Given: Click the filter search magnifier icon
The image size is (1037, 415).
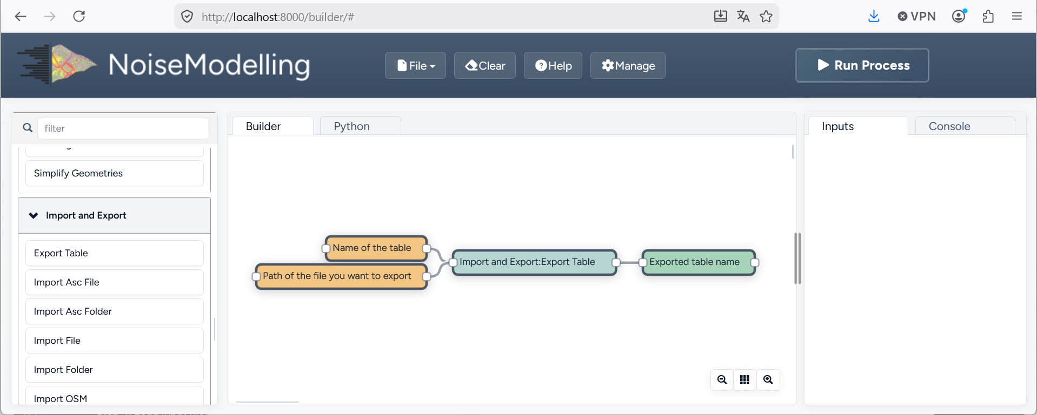Looking at the screenshot, I should click(x=28, y=128).
